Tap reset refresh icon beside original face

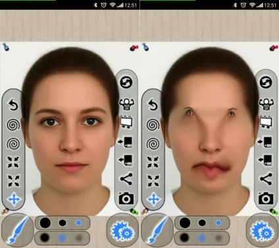pos(126,82)
